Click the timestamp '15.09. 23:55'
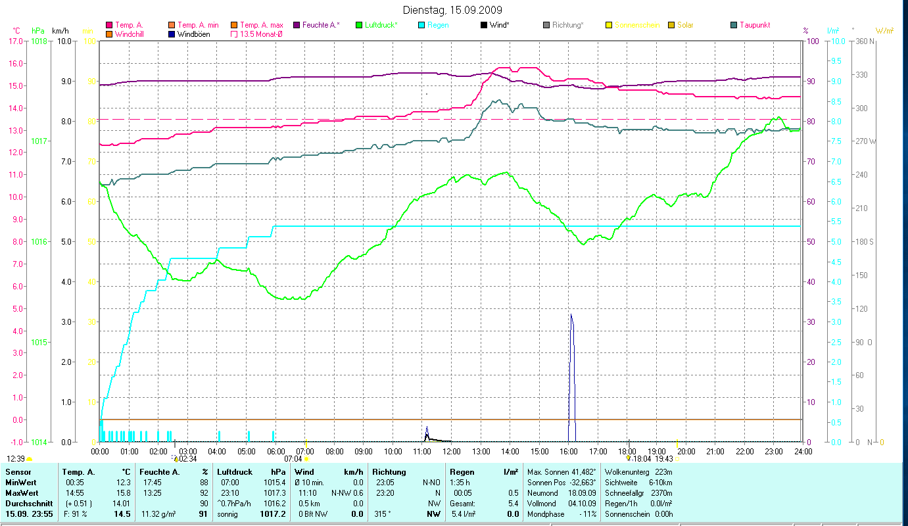The image size is (908, 526). 30,514
